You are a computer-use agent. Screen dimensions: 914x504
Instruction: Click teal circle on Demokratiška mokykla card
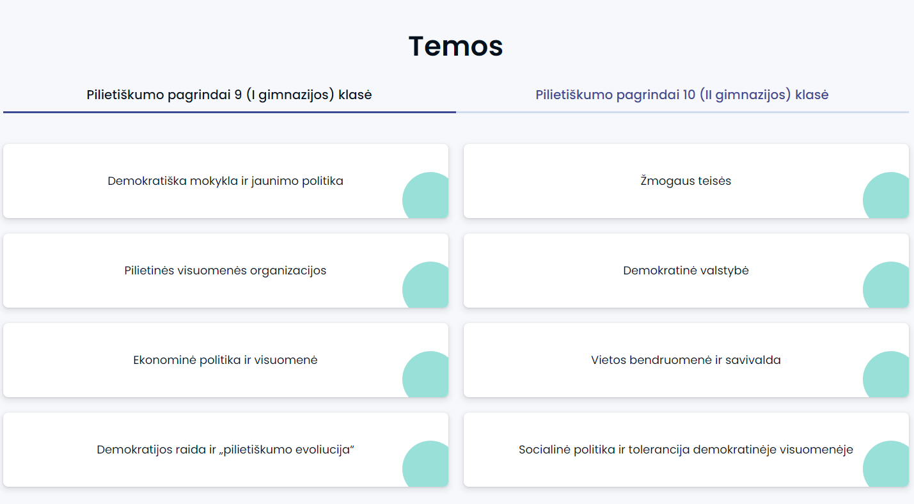pyautogui.click(x=427, y=196)
